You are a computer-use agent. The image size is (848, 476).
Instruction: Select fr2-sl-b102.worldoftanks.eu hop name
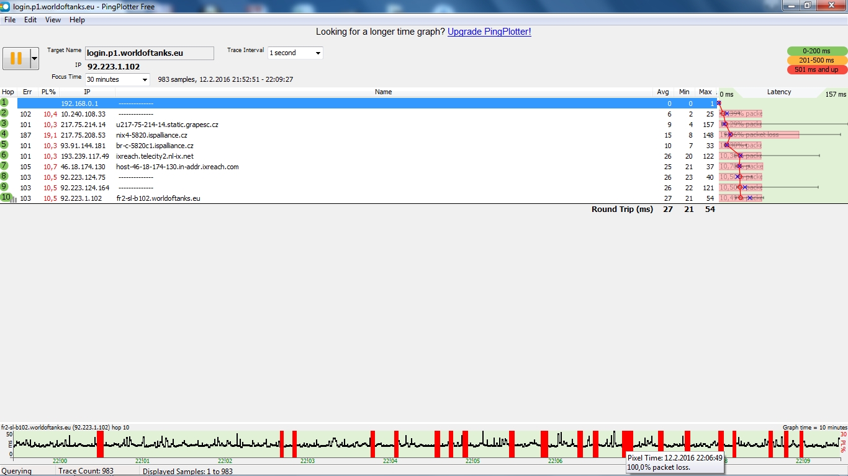pos(158,198)
